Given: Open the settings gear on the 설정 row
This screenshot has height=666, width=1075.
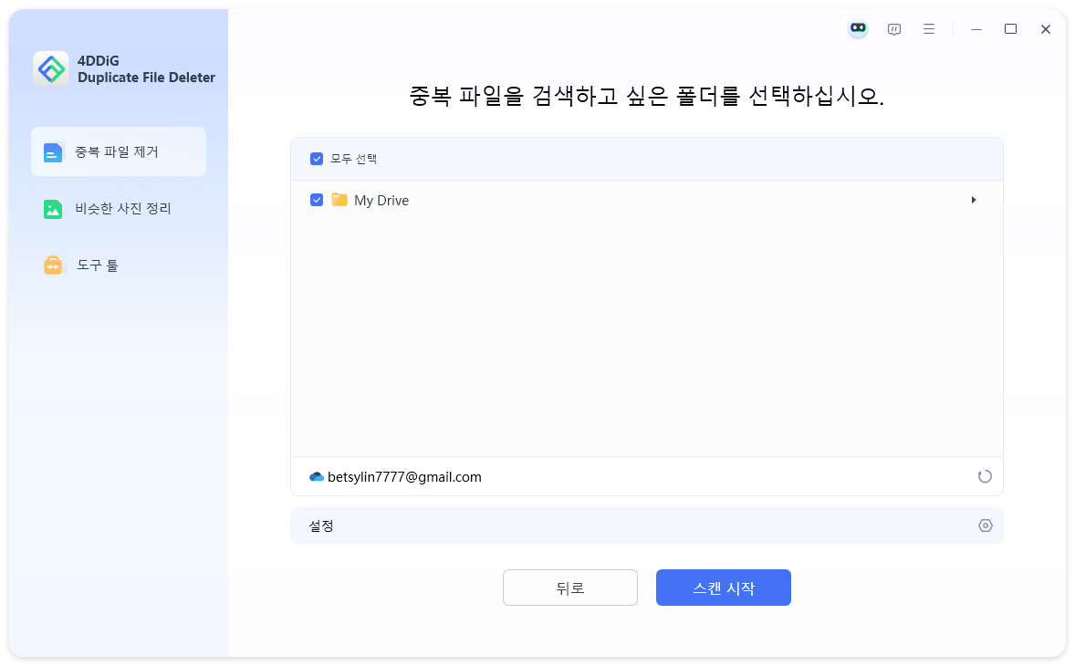Looking at the screenshot, I should click(x=985, y=526).
